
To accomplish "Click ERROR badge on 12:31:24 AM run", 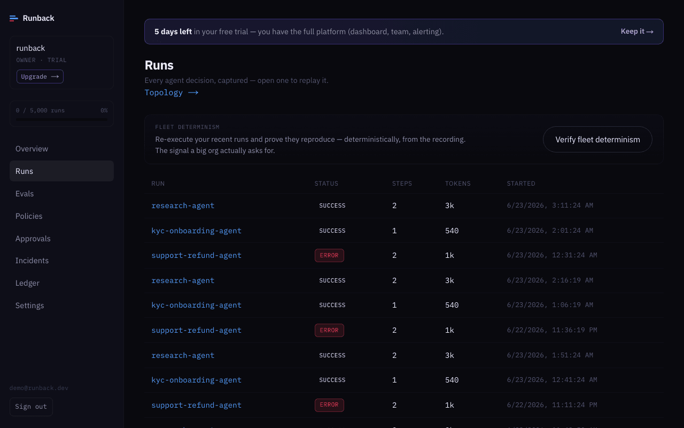I will (329, 255).
